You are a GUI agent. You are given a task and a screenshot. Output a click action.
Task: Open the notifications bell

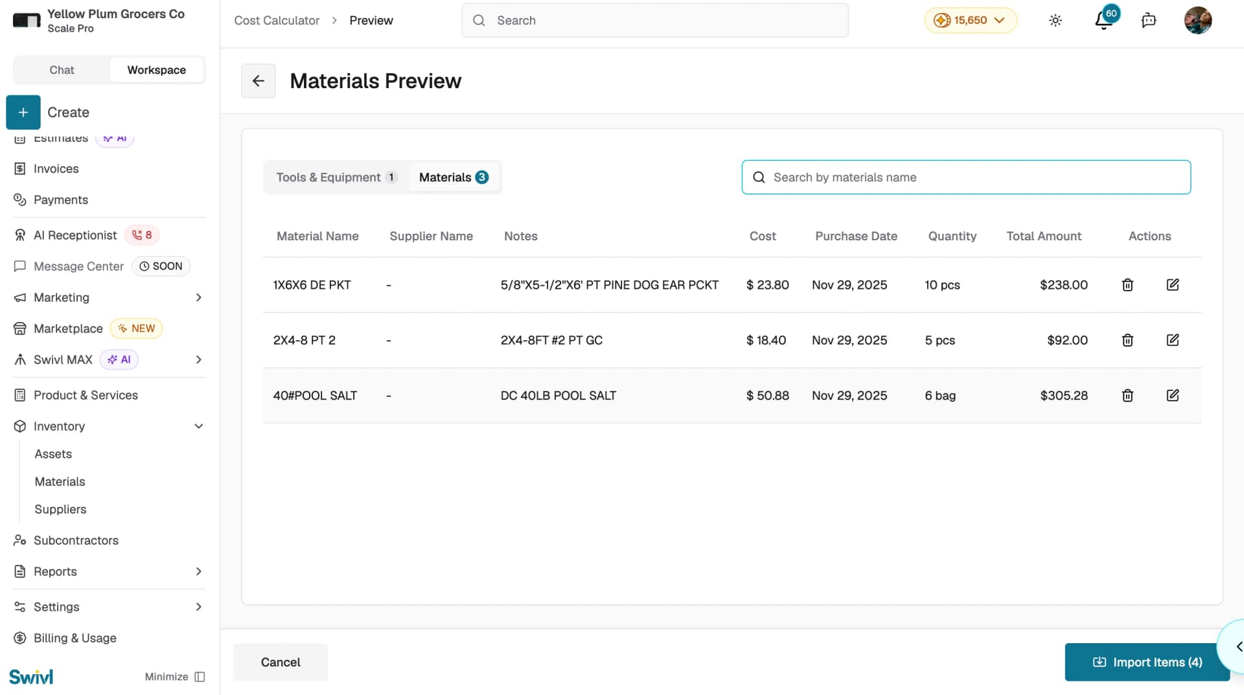1103,21
